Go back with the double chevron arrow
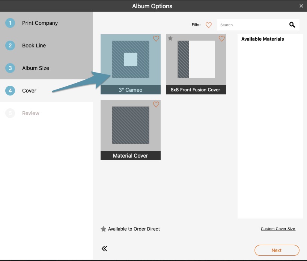Image resolution: width=307 pixels, height=261 pixels. (104, 249)
